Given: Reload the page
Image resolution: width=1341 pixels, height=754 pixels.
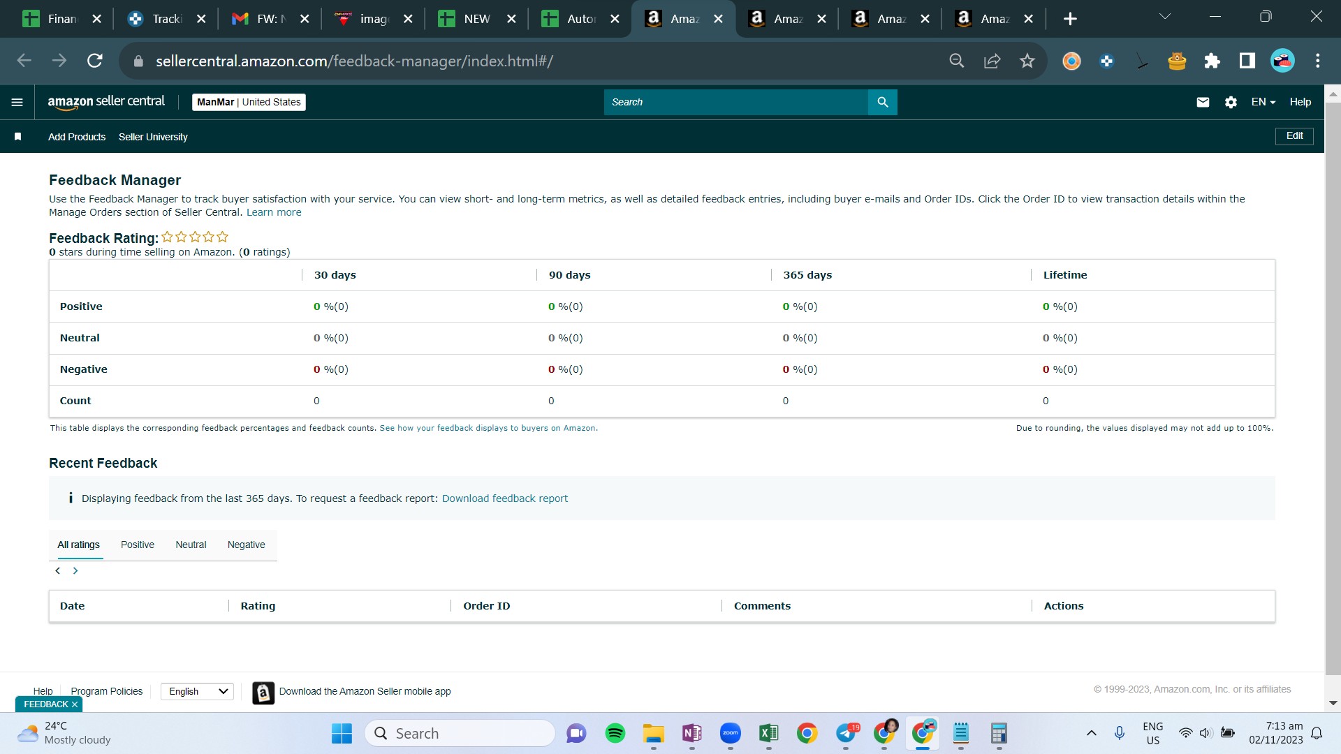Looking at the screenshot, I should pyautogui.click(x=95, y=61).
